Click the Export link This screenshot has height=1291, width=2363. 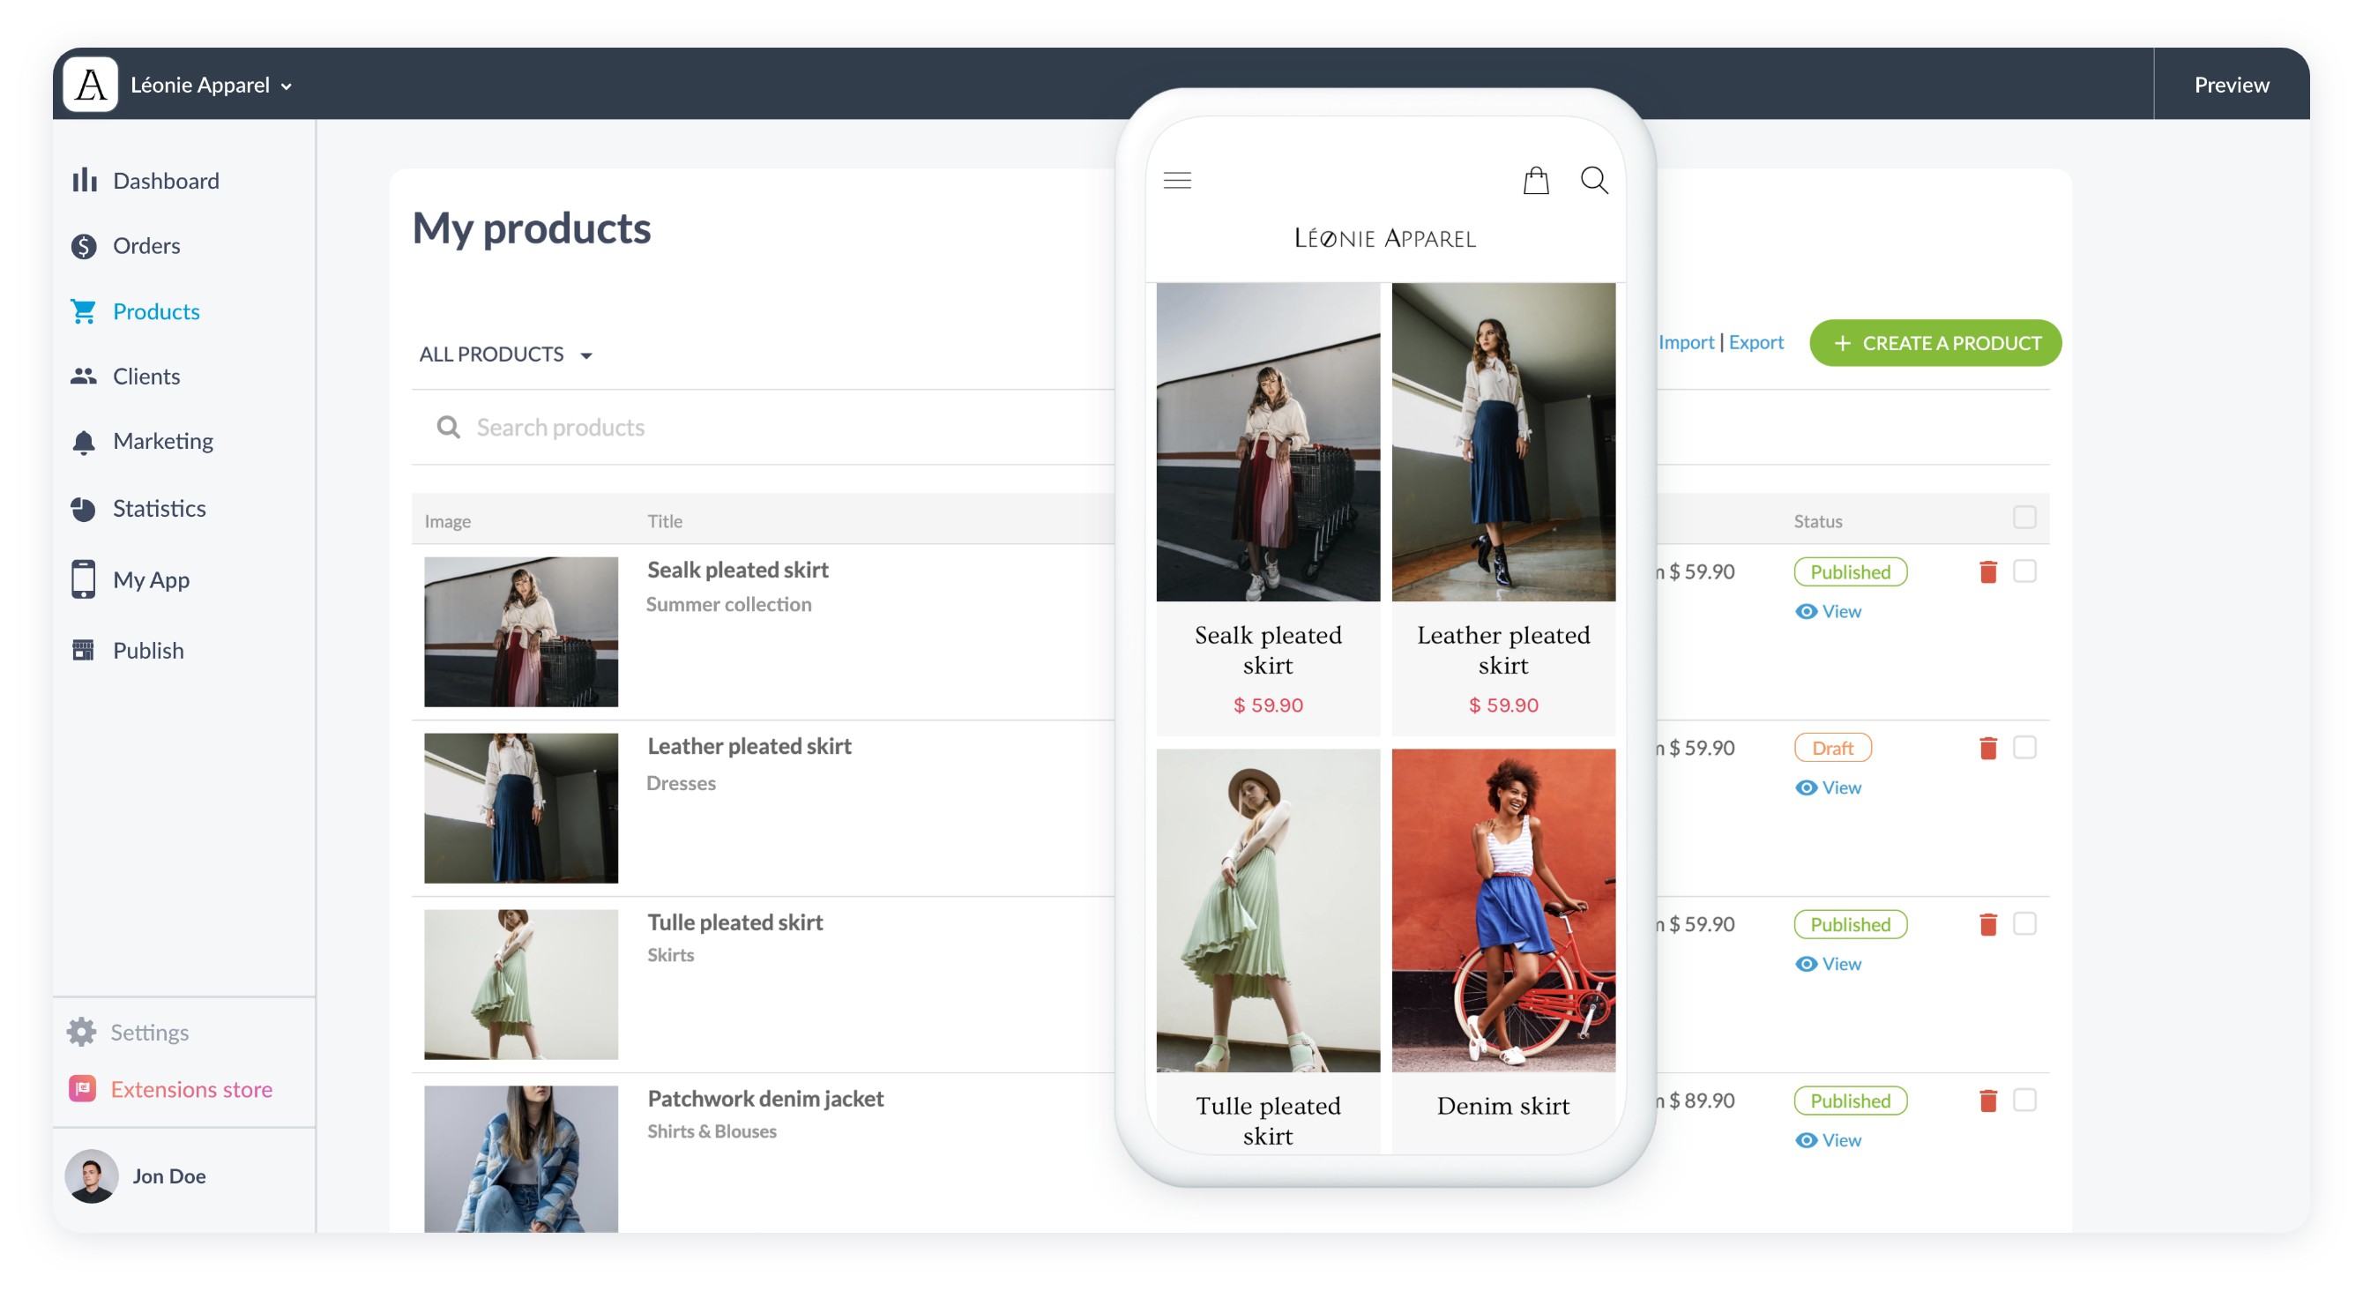(x=1755, y=341)
